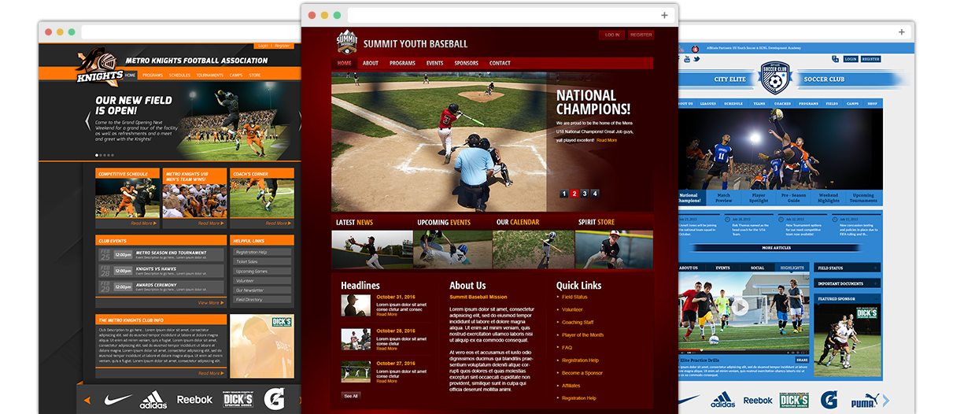The image size is (953, 414).
Task: Switch to the Social tab on soccer site
Action: (757, 268)
